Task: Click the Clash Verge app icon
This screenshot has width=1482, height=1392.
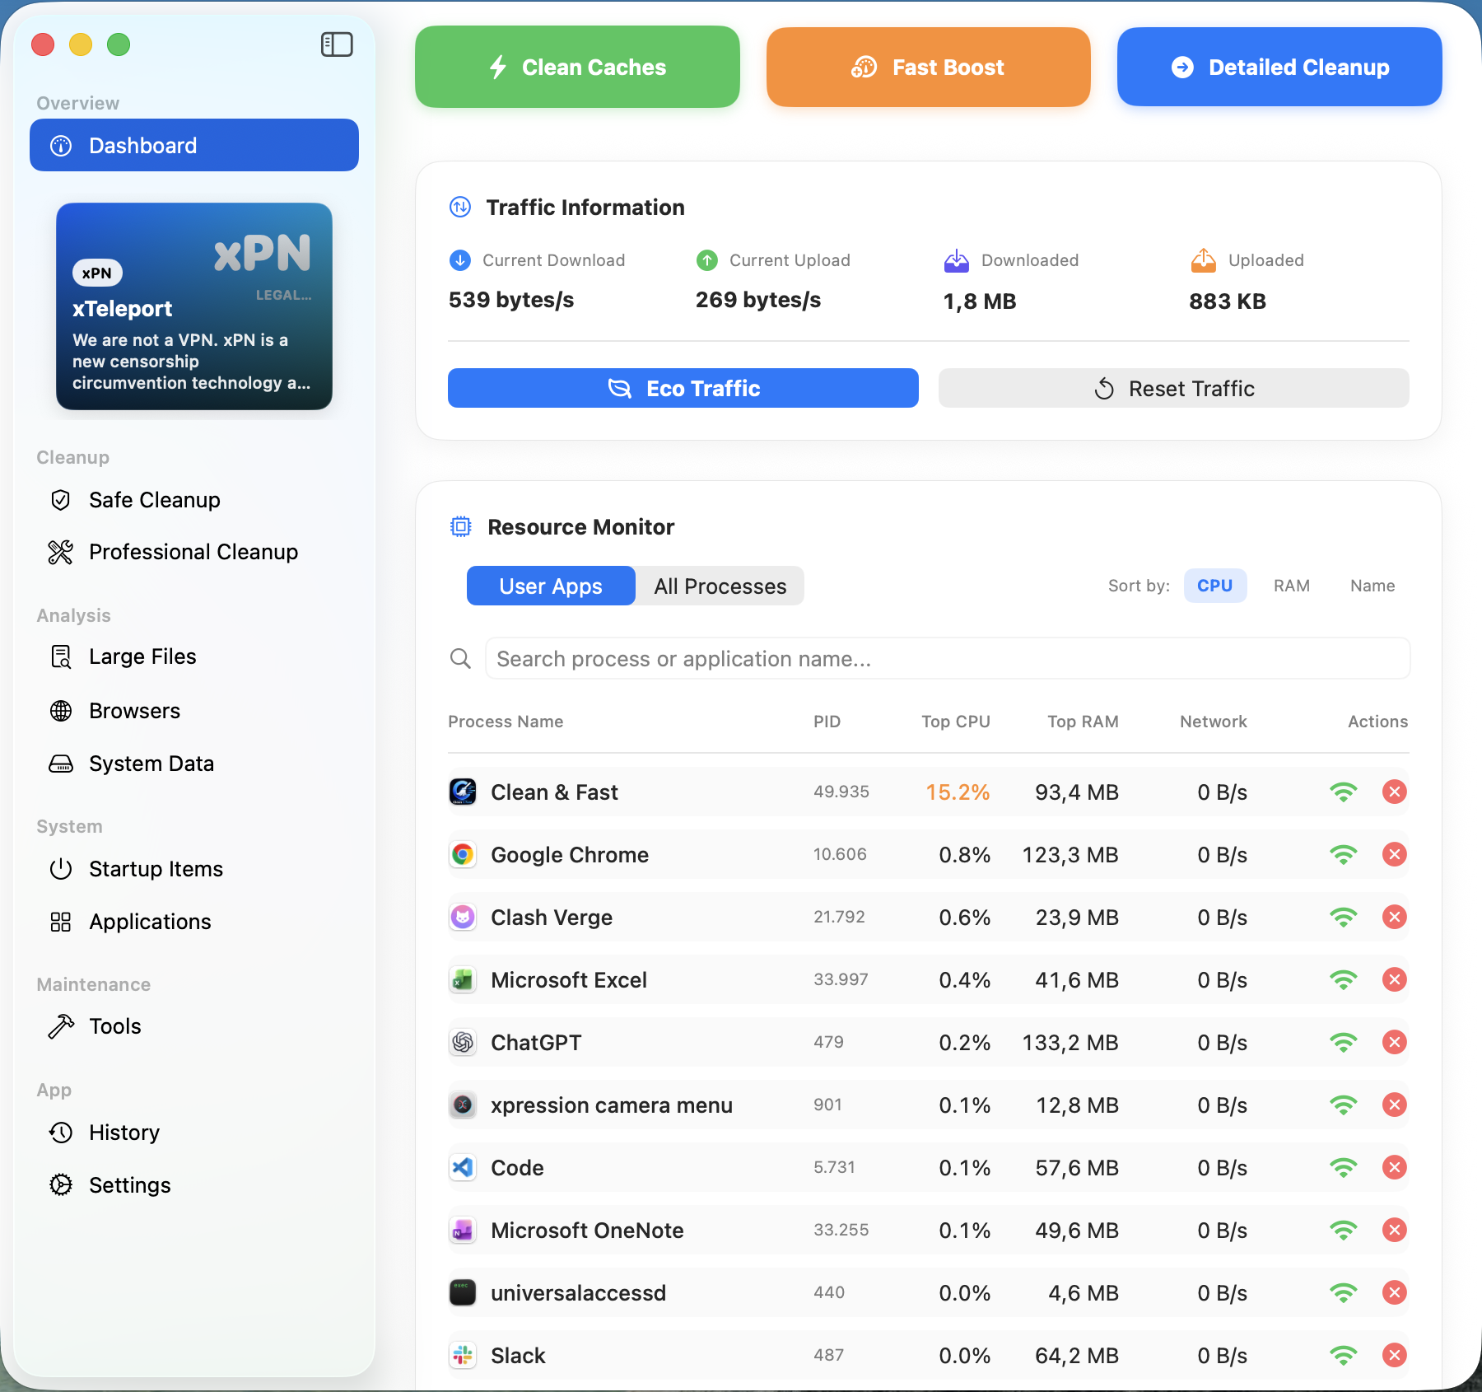Action: point(463,917)
